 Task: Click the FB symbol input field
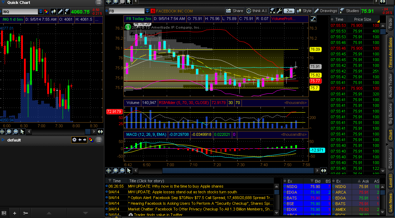click(x=126, y=11)
